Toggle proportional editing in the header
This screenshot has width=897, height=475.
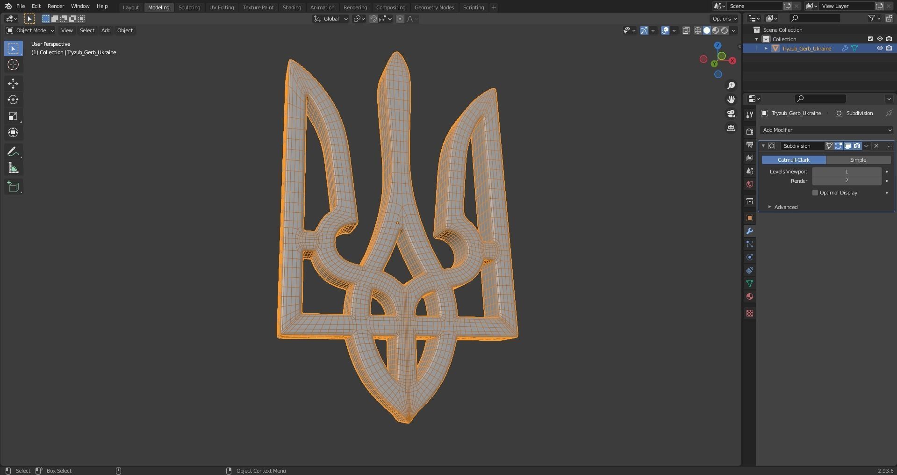(x=400, y=19)
